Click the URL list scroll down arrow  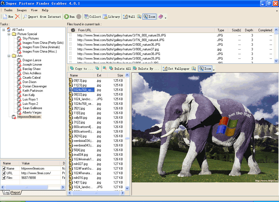click(x=276, y=61)
